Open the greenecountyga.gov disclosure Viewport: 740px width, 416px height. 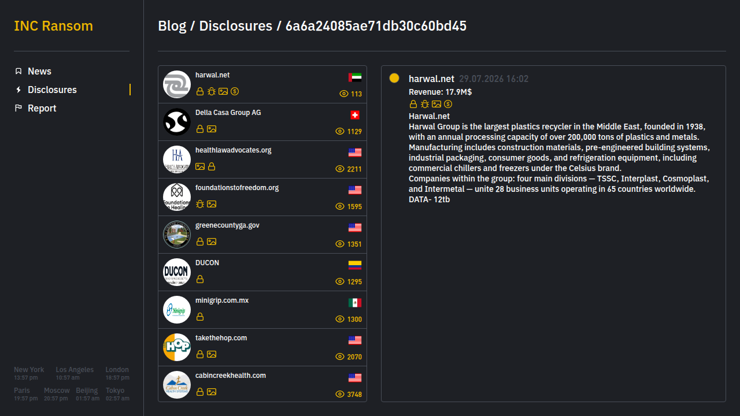pos(262,235)
